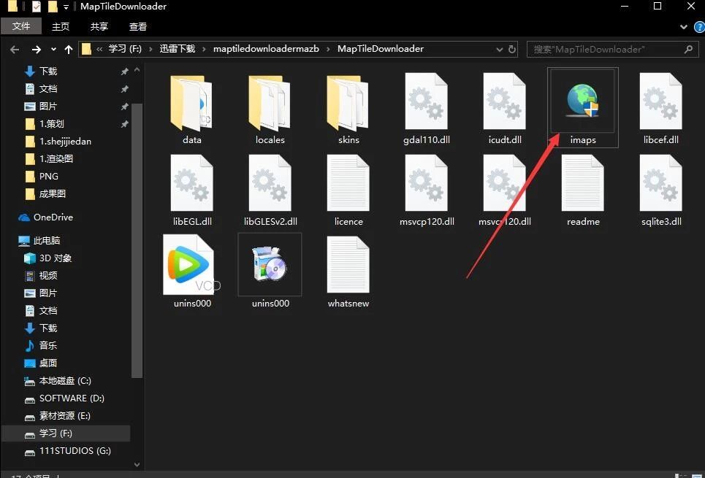Expand the ribbon with the chevron
Image resolution: width=705 pixels, height=478 pixels.
coord(683,27)
